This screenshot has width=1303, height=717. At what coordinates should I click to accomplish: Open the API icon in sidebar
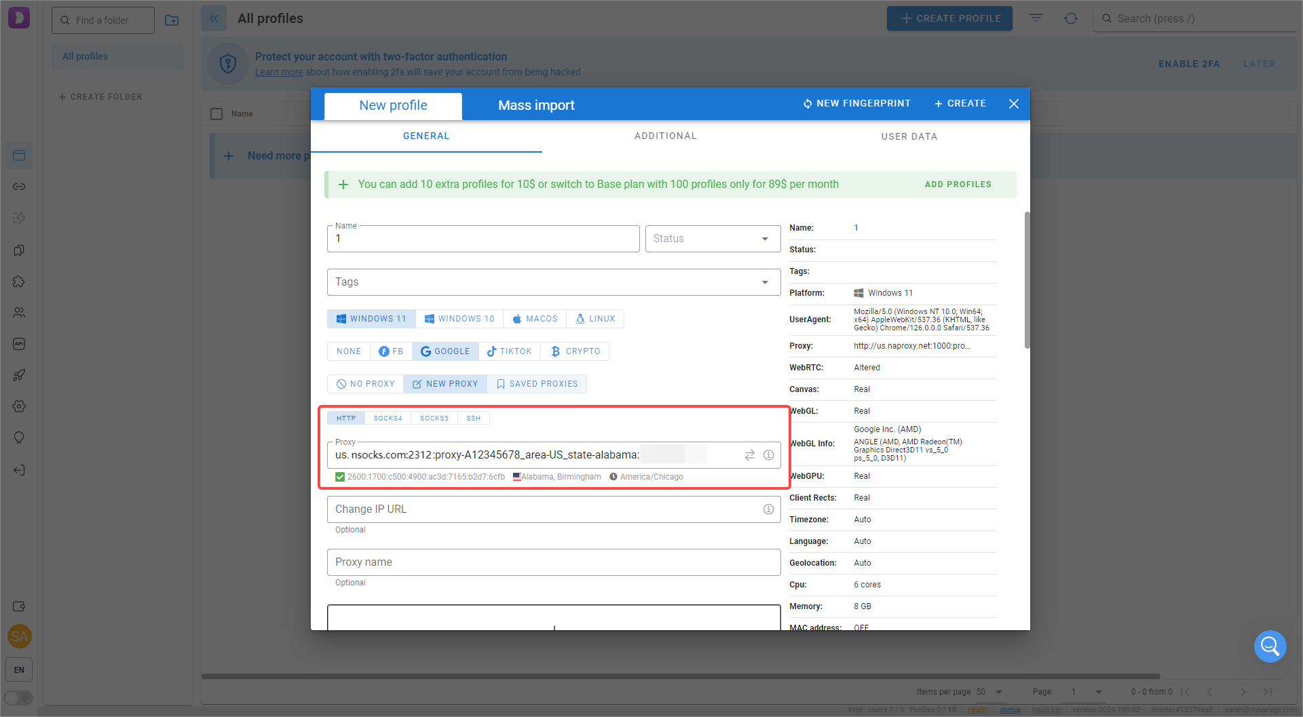[x=19, y=344]
